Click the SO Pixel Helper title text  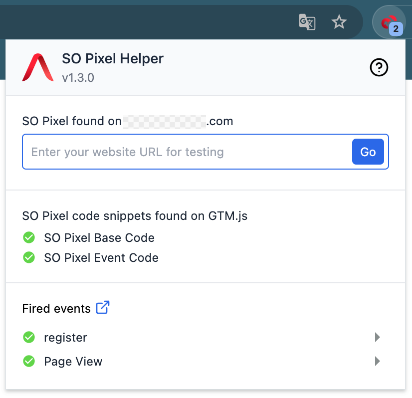[113, 59]
